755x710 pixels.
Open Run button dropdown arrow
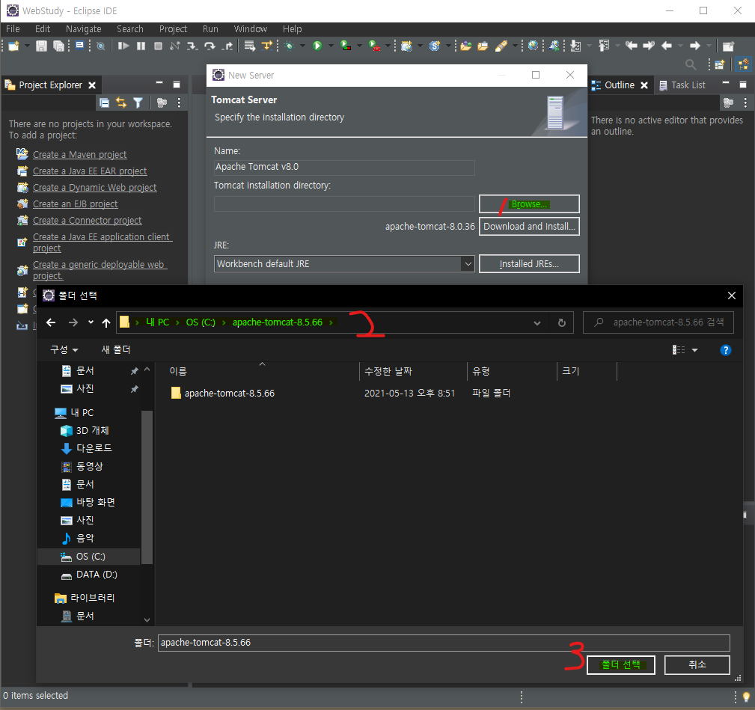click(331, 46)
